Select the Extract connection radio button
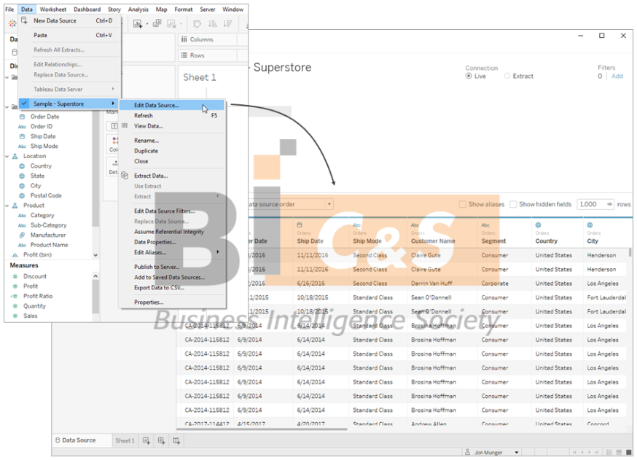The image size is (637, 460). pyautogui.click(x=508, y=76)
